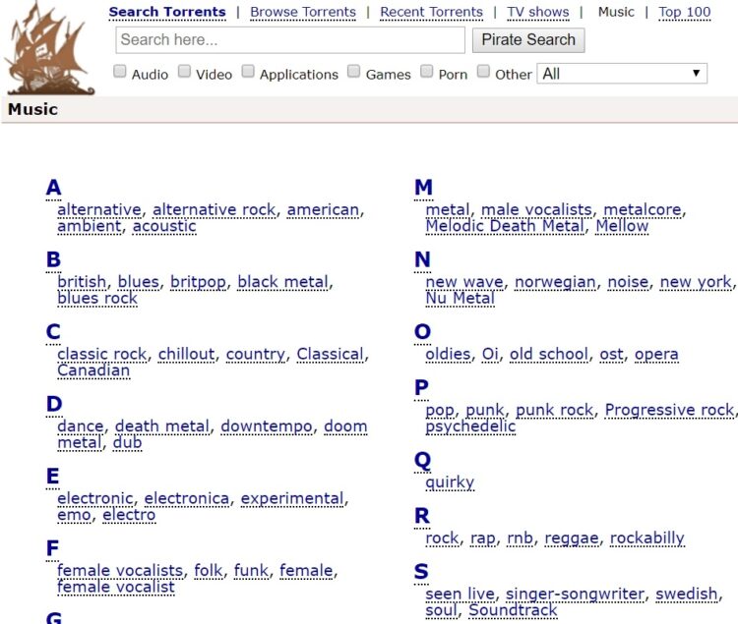Browse the oldies genre

pos(448,354)
